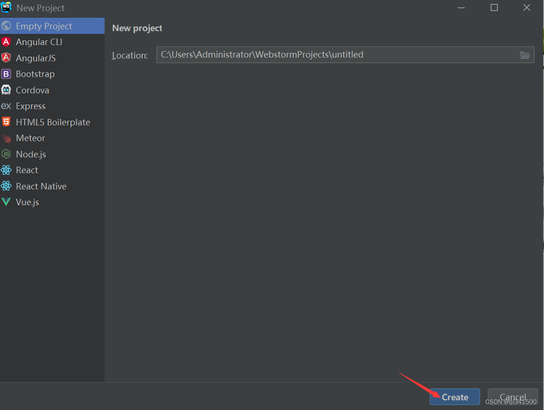Choose Cordova in the template list
The height and width of the screenshot is (410, 544).
[x=52, y=90]
